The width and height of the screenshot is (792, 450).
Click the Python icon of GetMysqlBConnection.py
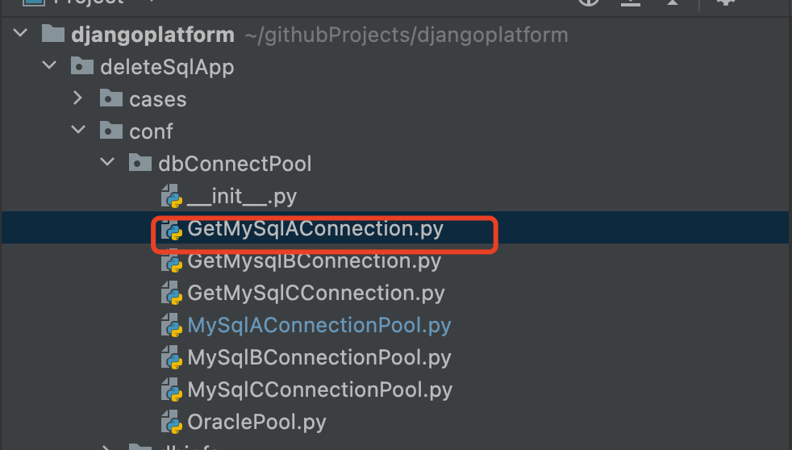point(172,261)
